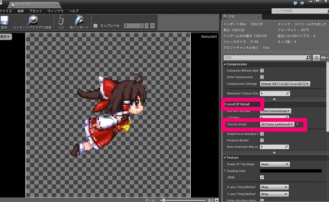
Task: Click the Save (保存) floppy disk icon
Action: click(x=4, y=20)
